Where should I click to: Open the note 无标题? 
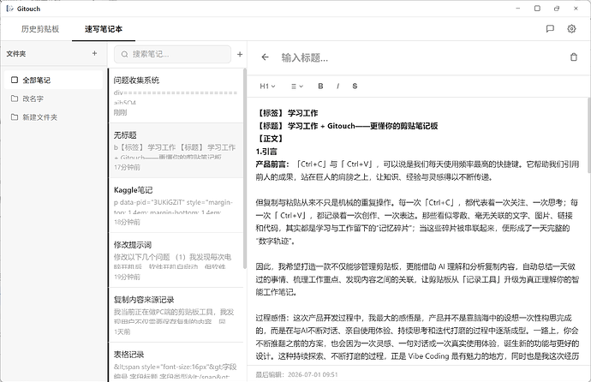(176, 150)
